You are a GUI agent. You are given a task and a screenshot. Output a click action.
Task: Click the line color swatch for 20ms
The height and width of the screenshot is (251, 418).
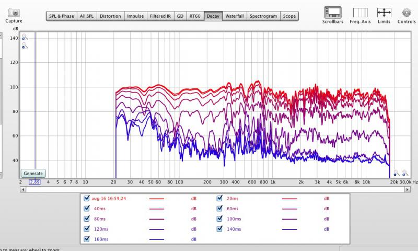(289, 199)
